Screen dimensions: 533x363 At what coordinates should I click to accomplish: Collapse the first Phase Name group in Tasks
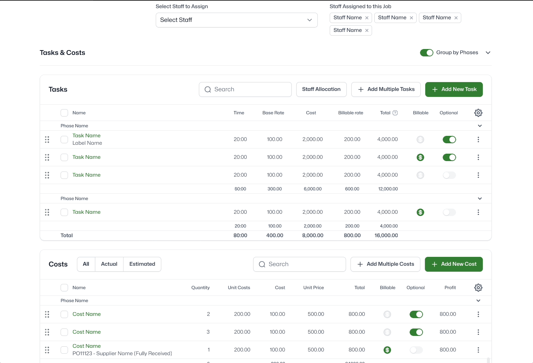tap(480, 126)
